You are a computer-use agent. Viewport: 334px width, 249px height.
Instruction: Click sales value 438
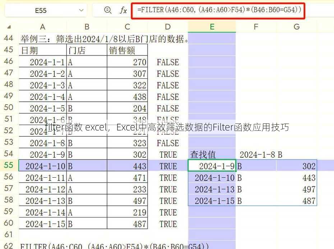tap(127, 96)
